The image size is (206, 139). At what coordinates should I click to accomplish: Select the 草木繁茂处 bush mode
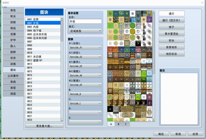pyautogui.click(x=172, y=34)
